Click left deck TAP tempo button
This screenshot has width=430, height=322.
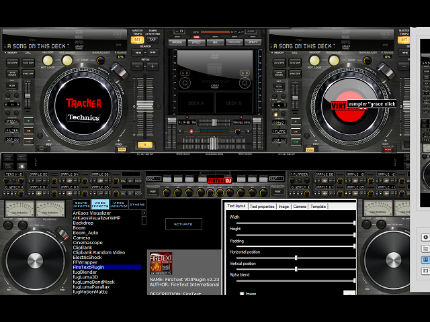point(153,40)
